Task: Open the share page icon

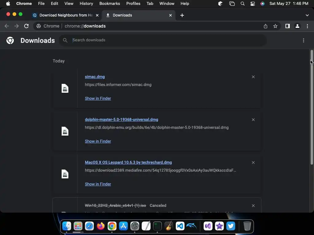Action: (265, 26)
